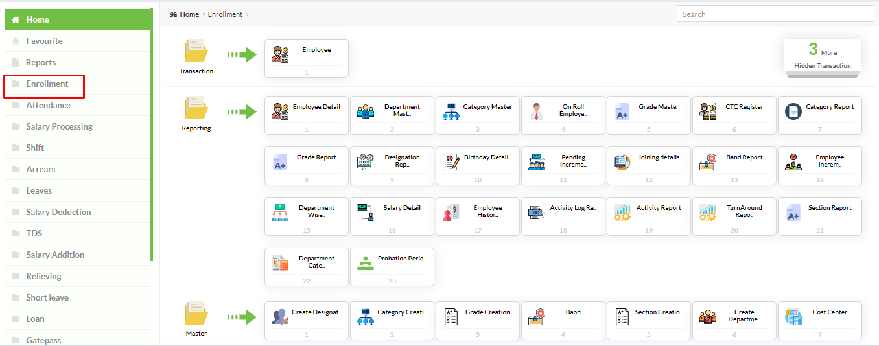Open the Cost Center icon
Screen dimensions: 879x346
coord(793,317)
